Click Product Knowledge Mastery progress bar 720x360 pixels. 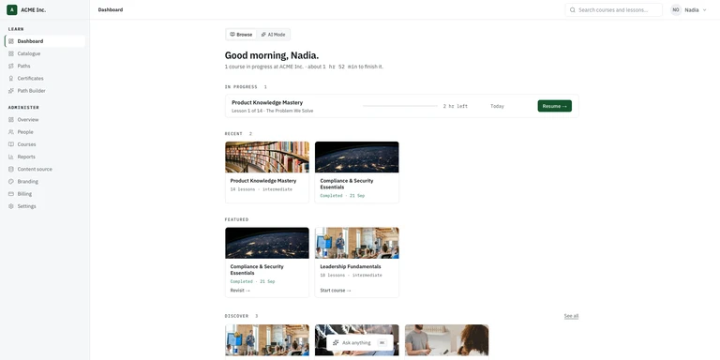tap(400, 106)
